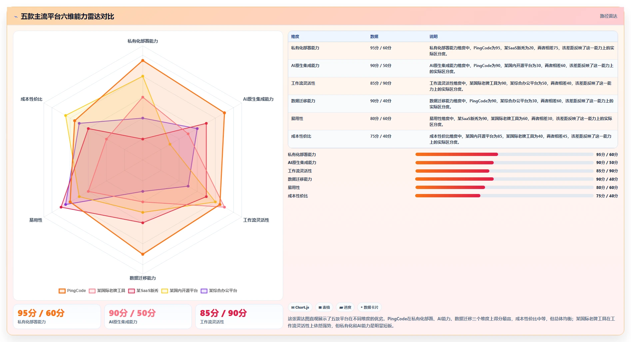This screenshot has width=631, height=342.
Task: Click the 95分 / 60分 table value
Action: [381, 48]
